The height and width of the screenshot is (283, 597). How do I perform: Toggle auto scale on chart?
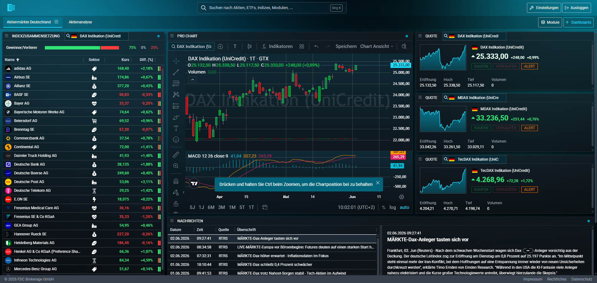[x=405, y=207]
